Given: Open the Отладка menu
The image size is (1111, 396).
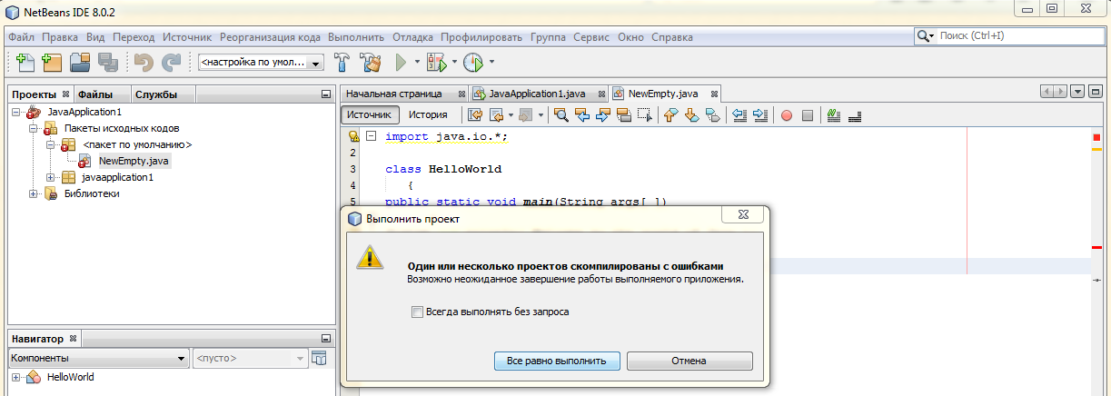Looking at the screenshot, I should [x=412, y=37].
